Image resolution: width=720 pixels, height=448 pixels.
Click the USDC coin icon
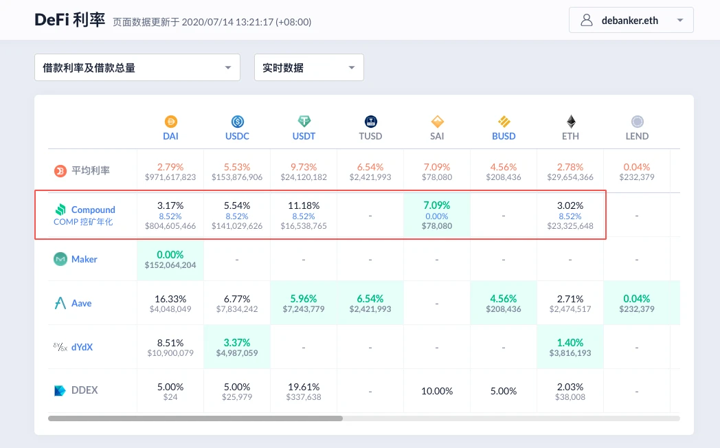[x=238, y=122]
